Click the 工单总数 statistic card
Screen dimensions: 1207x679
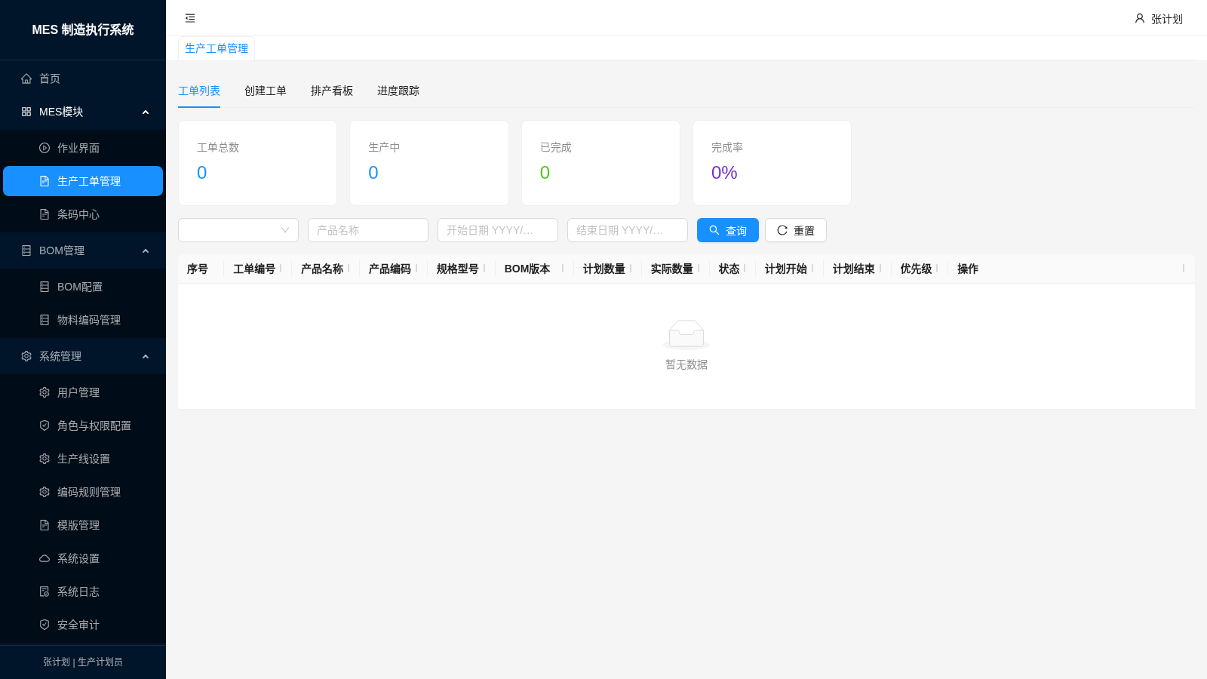257,163
